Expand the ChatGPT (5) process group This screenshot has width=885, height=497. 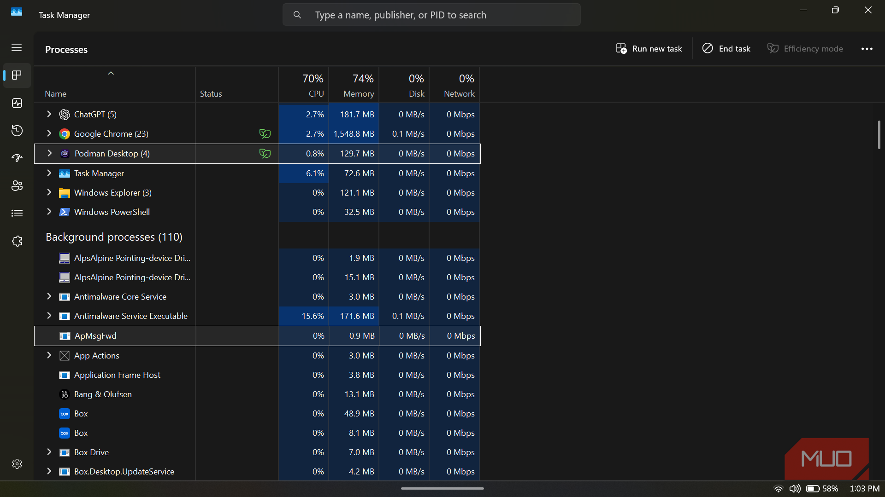click(x=49, y=114)
